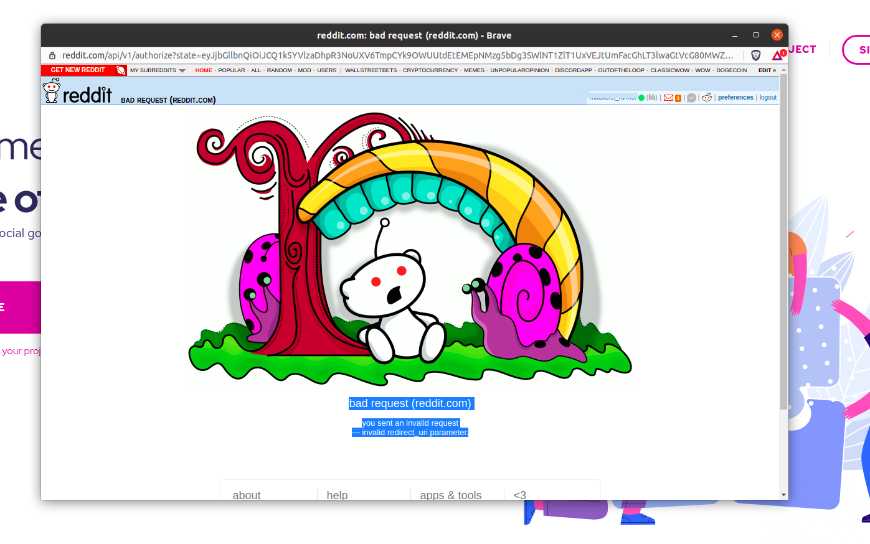The height and width of the screenshot is (544, 870).
Task: Click 'you sent an invalid request' text
Action: point(410,423)
